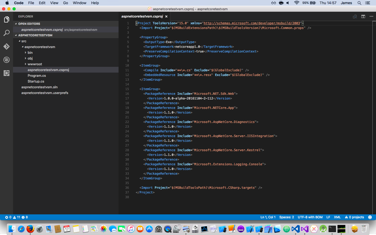The width and height of the screenshot is (376, 235).
Task: Open Terminal from the Dock
Action: (x=332, y=229)
